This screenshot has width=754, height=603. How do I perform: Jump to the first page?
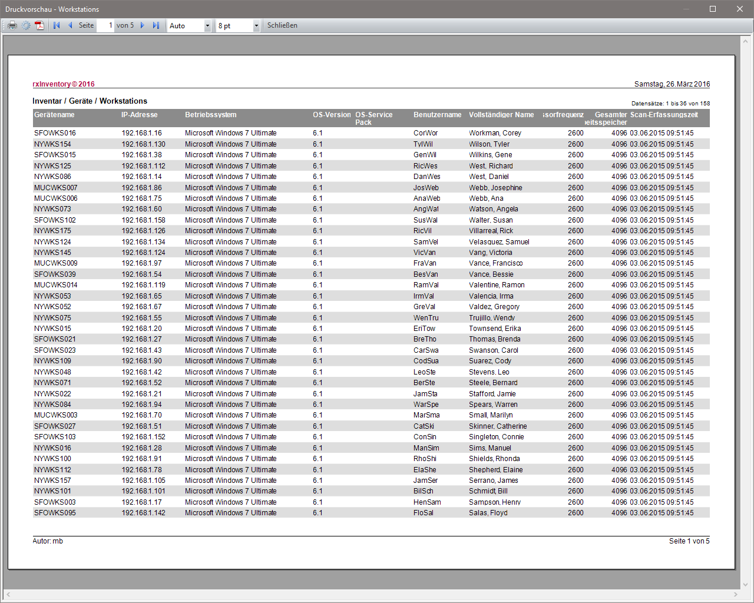(57, 25)
